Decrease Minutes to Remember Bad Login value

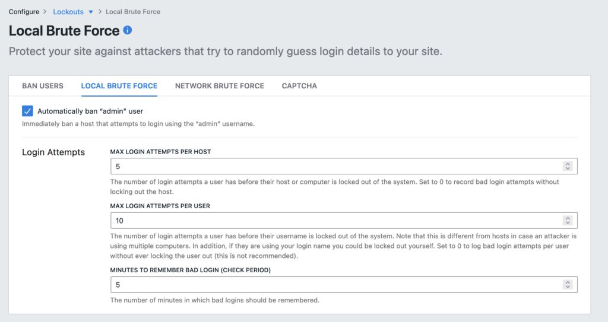point(568,287)
